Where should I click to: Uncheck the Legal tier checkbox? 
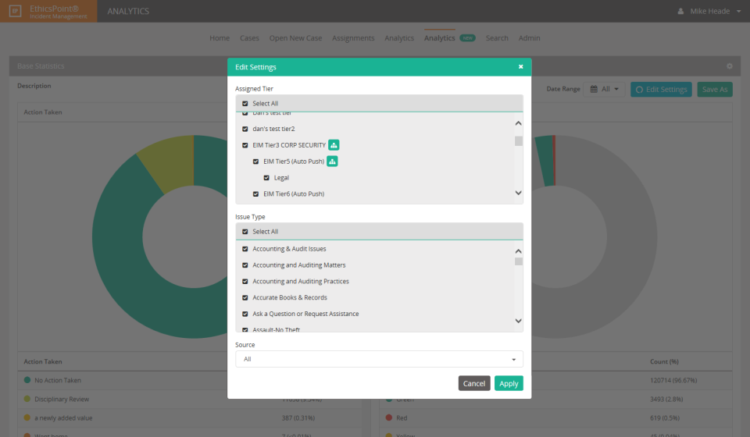pyautogui.click(x=266, y=178)
